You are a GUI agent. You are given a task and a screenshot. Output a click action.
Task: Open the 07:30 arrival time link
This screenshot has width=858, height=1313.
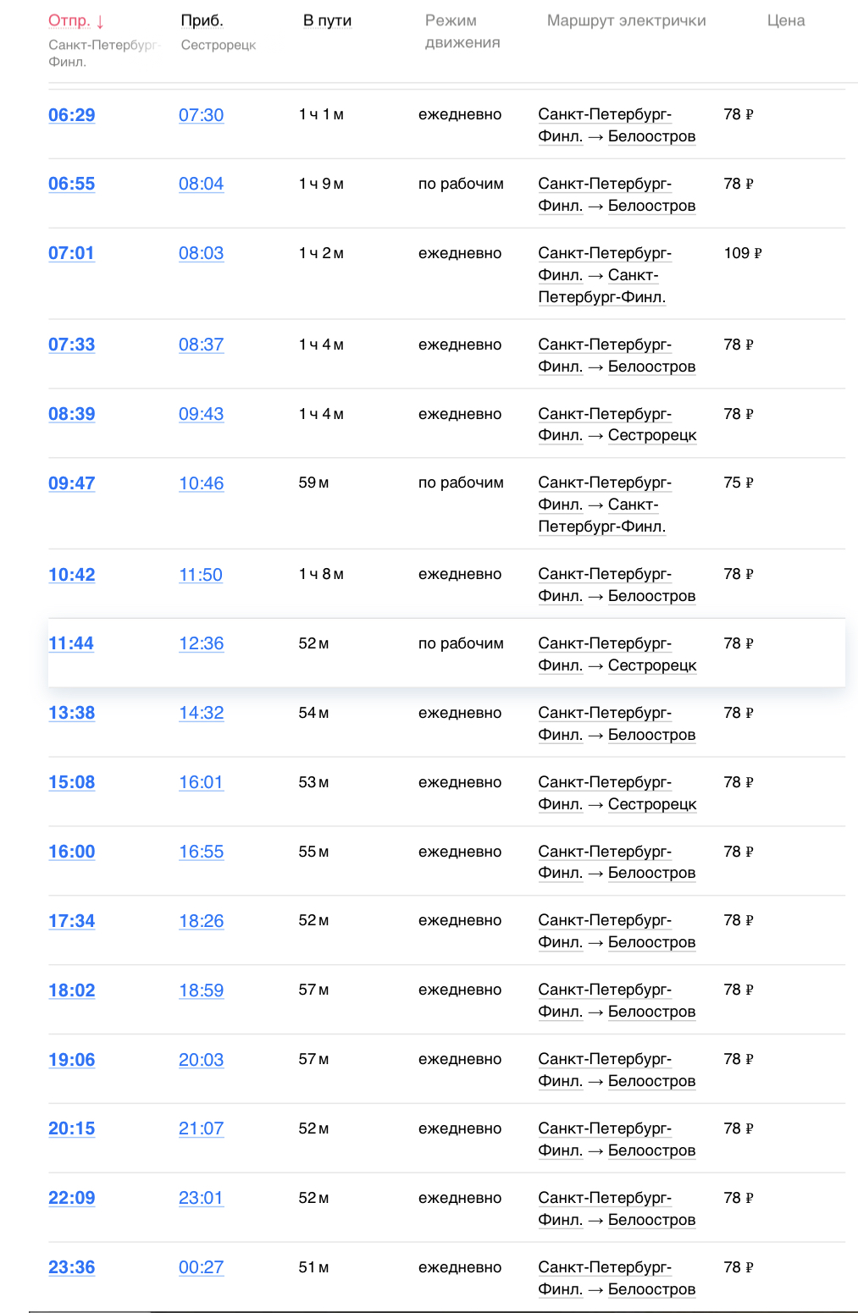201,115
